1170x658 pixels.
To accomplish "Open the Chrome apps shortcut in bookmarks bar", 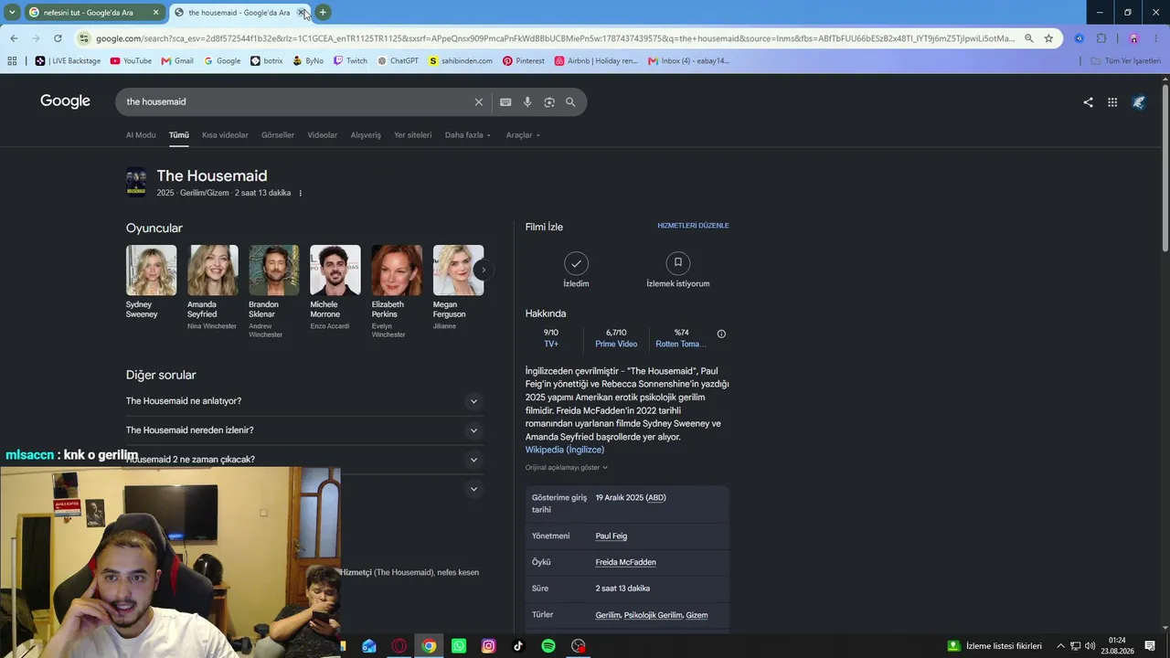I will pyautogui.click(x=12, y=61).
